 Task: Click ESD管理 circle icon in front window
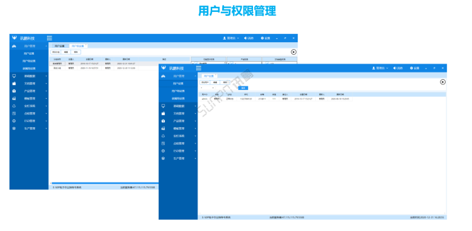pyautogui.click(x=164, y=151)
